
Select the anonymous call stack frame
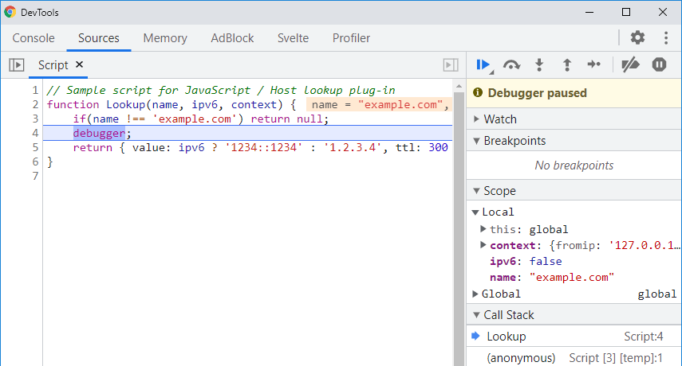click(520, 358)
